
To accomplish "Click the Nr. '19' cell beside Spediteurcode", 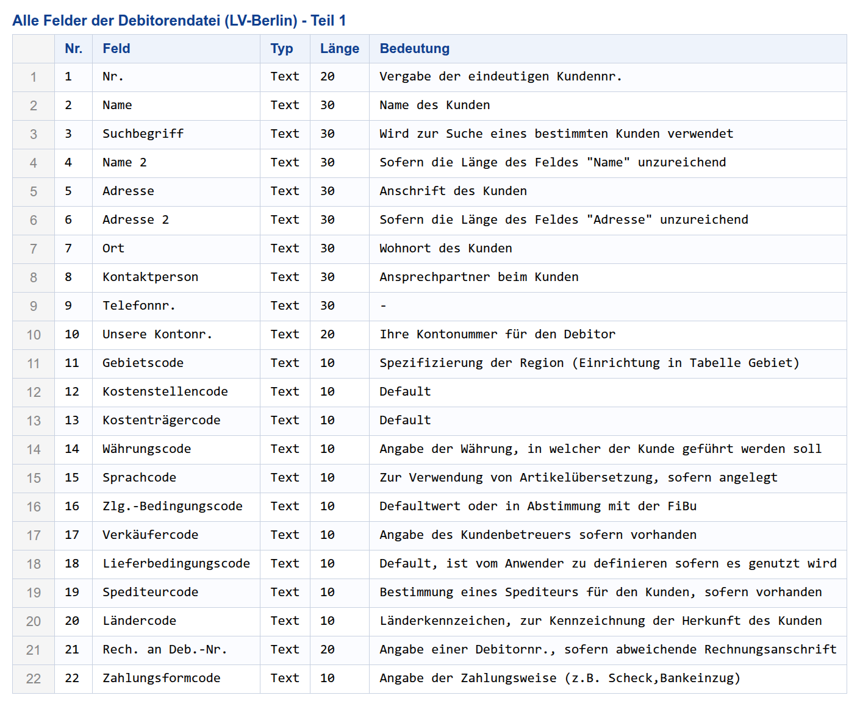I will click(x=72, y=593).
